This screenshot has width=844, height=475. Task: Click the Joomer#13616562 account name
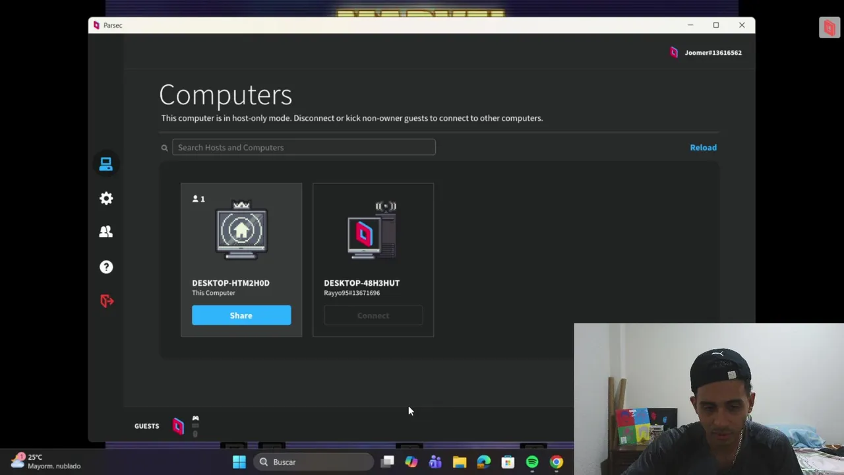coord(713,53)
